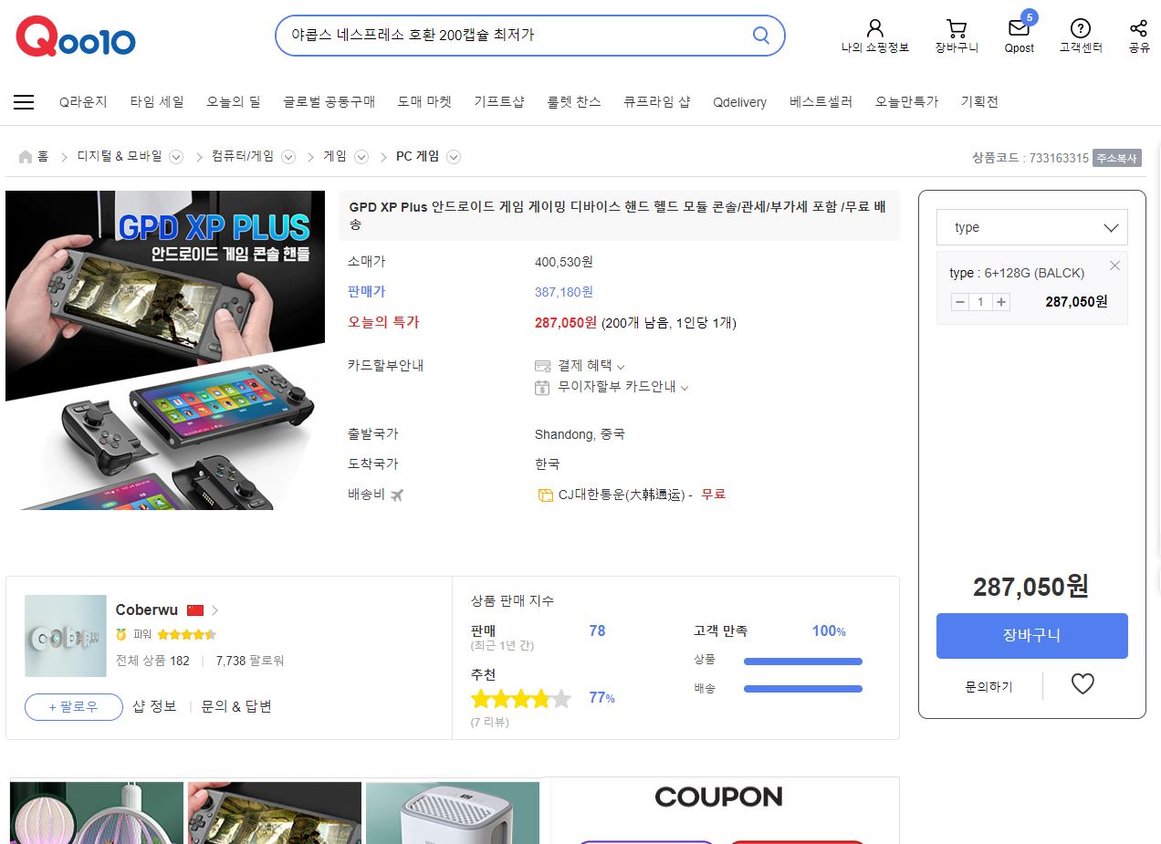Screen dimensions: 1161x844
Task: Click the CJ대한통운 delivery box icon
Action: (546, 495)
